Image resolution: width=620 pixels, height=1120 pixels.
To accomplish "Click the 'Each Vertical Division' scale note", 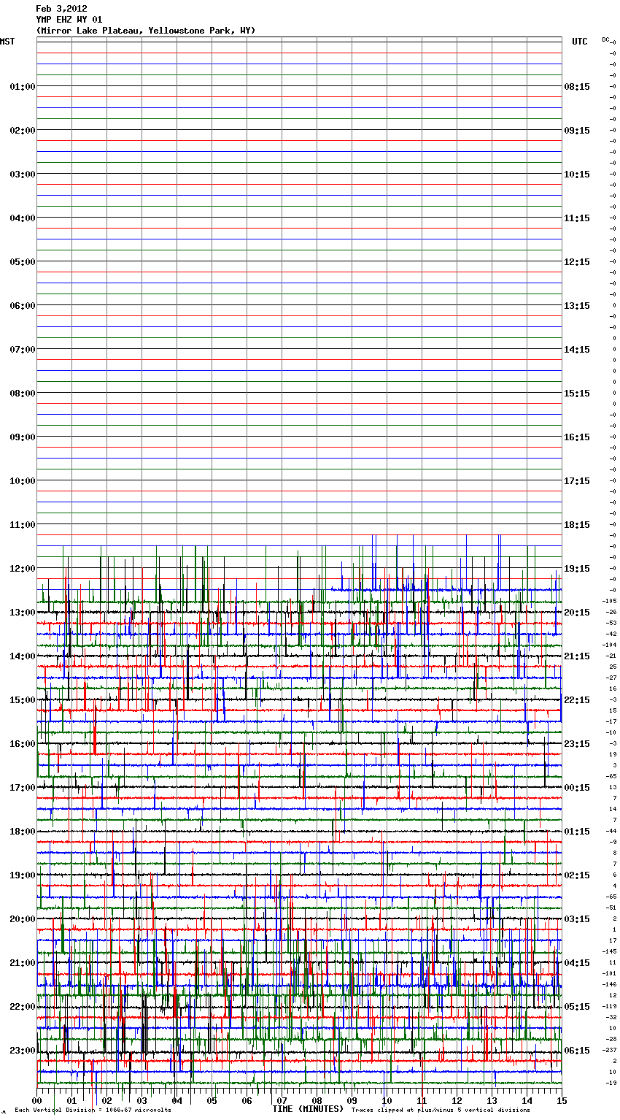I will [93, 1111].
